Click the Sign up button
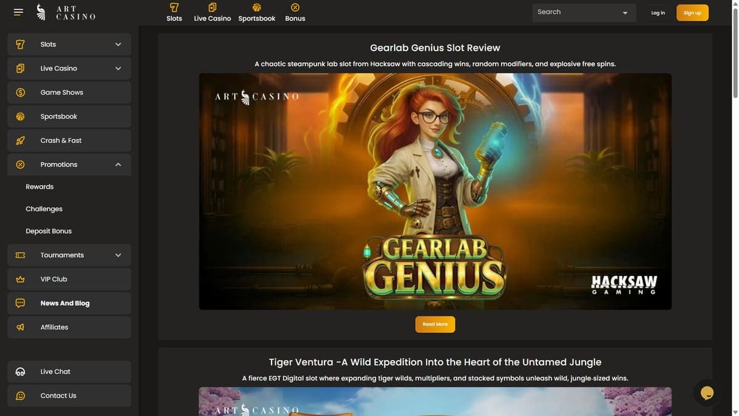Screen dimensions: 739x416 click(x=692, y=13)
